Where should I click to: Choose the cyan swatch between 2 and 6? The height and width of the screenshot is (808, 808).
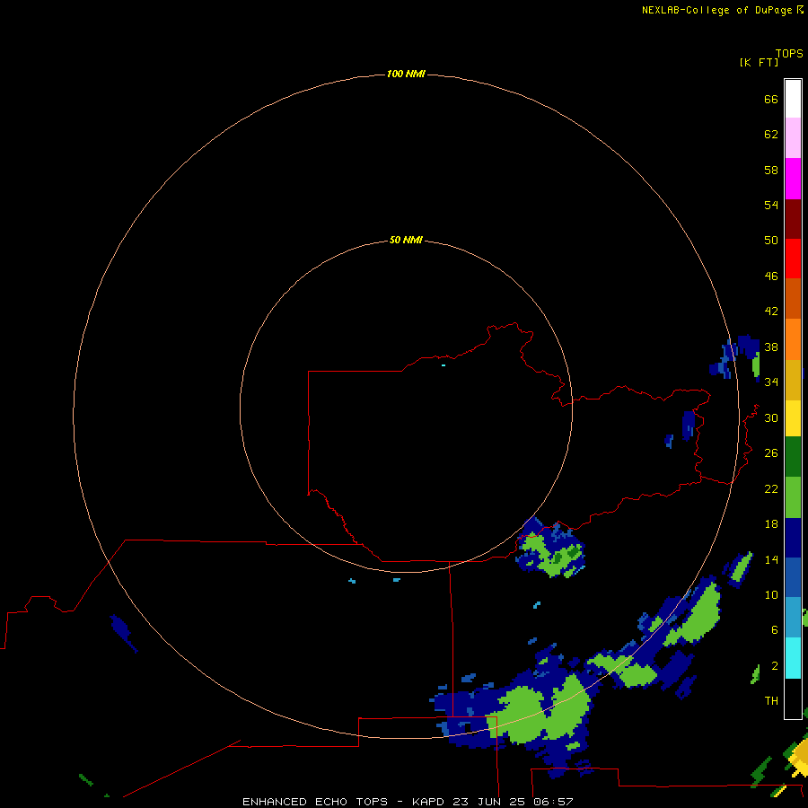pyautogui.click(x=793, y=657)
